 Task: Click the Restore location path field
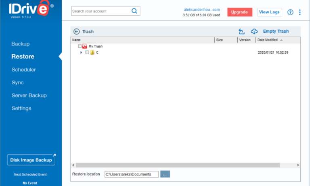[x=132, y=174]
